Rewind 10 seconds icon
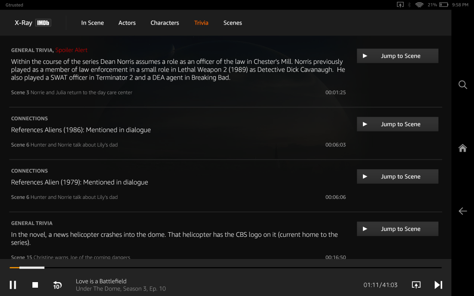This screenshot has width=474, height=296. point(57,285)
